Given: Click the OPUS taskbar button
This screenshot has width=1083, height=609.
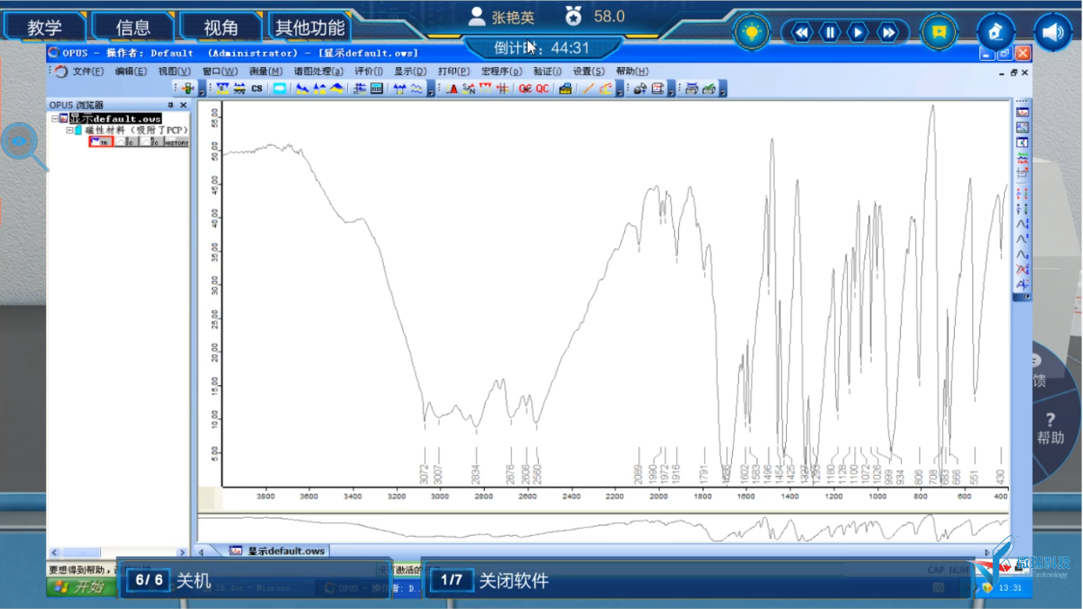Looking at the screenshot, I should (370, 588).
